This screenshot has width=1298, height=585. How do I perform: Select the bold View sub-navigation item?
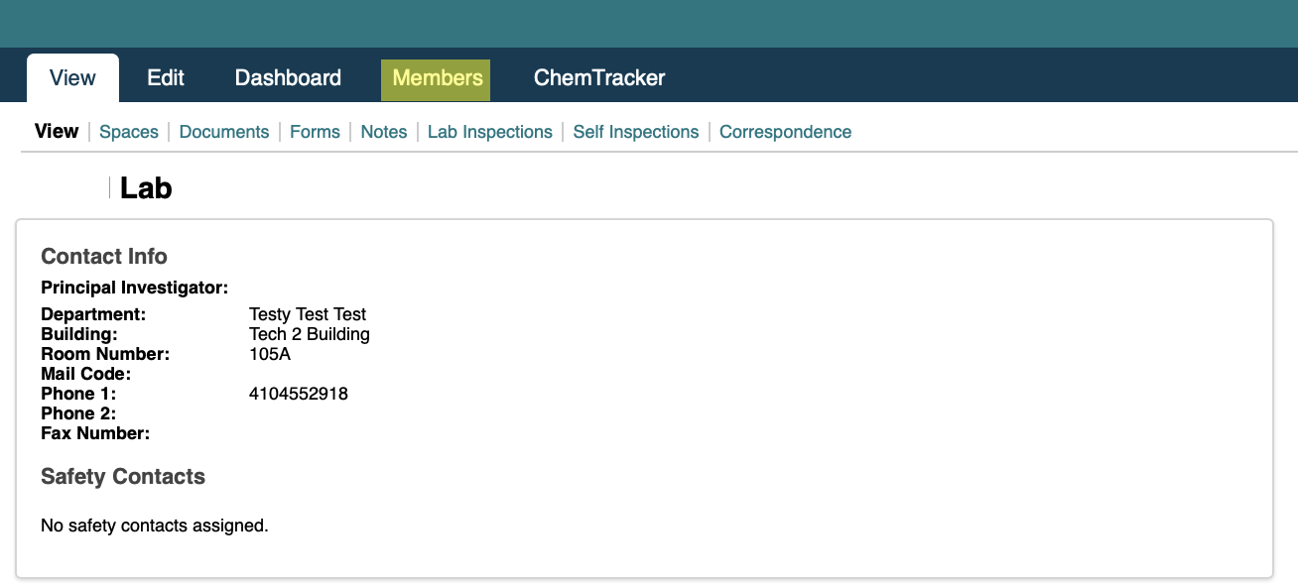click(x=57, y=131)
